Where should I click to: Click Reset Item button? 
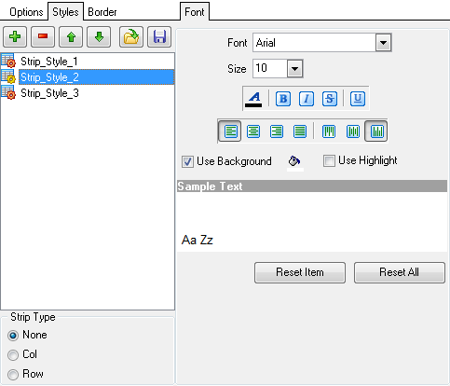tap(300, 272)
